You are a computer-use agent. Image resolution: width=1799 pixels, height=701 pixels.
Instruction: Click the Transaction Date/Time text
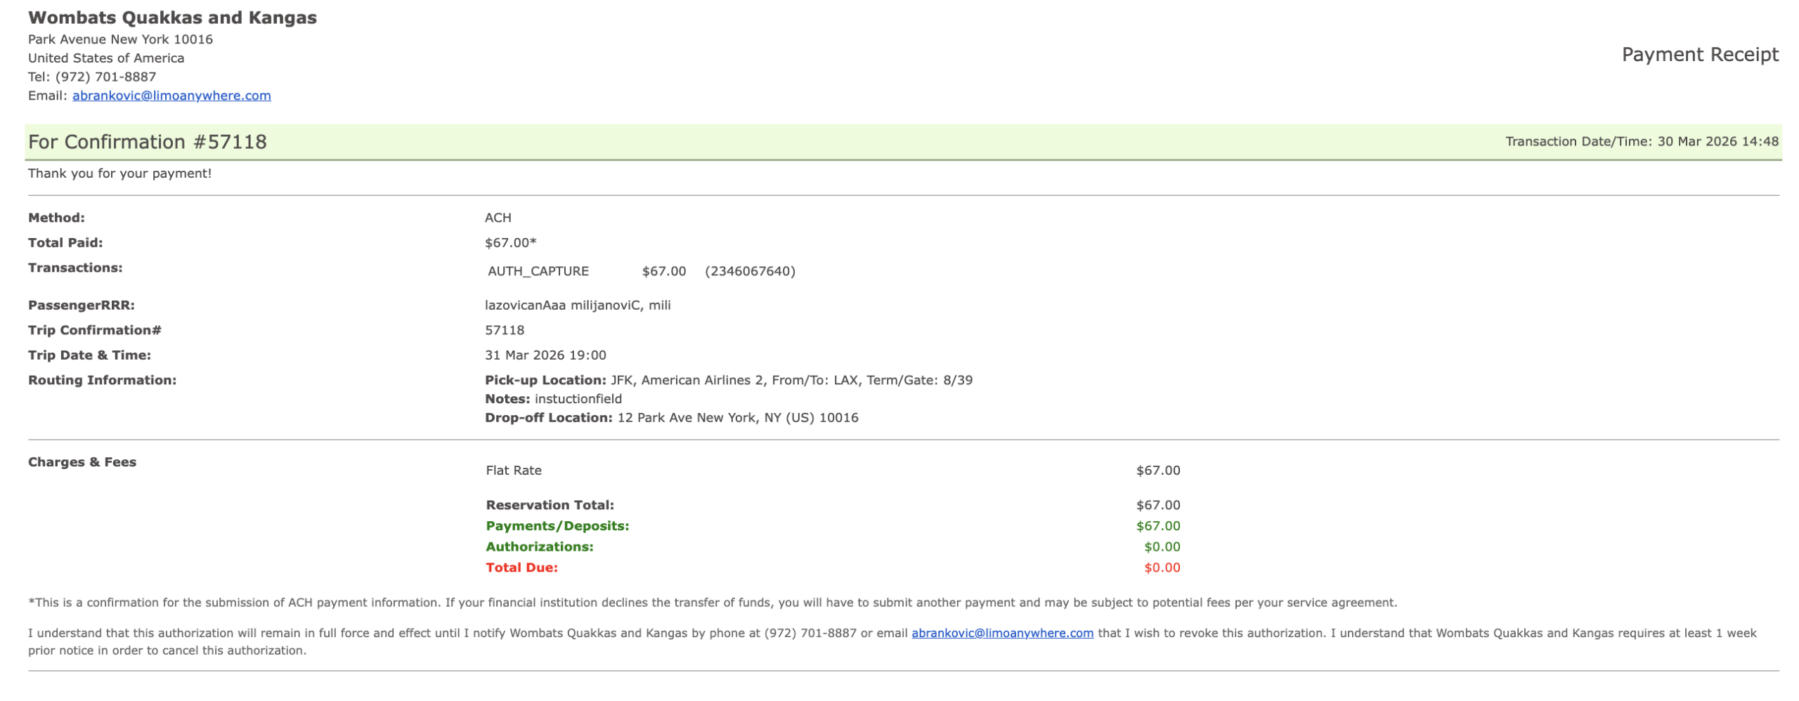pyautogui.click(x=1641, y=141)
